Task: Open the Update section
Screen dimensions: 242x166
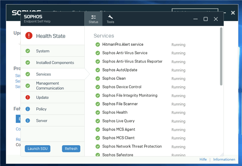Action: [x=53, y=97]
